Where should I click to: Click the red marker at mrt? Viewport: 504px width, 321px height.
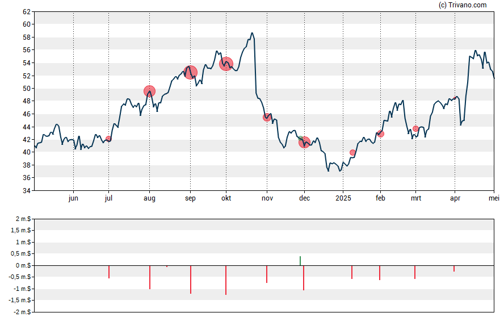(x=415, y=128)
